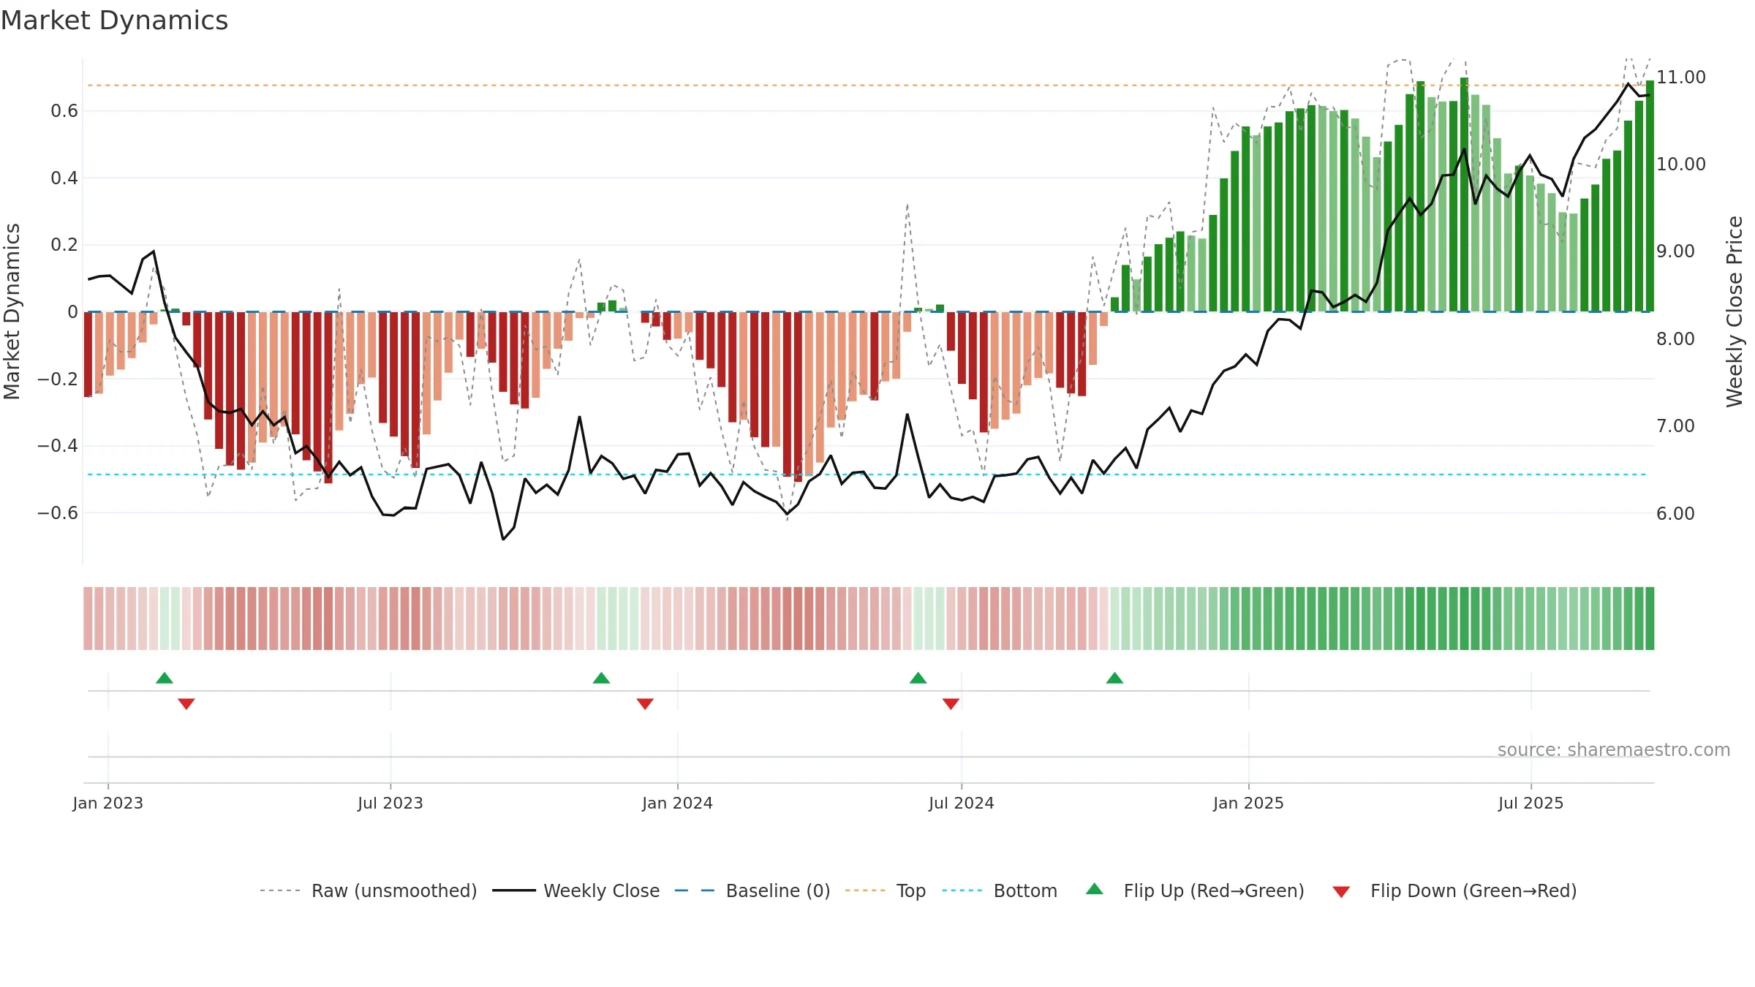The height and width of the screenshot is (987, 1755).
Task: Click the Jul 2023 x-axis label
Action: pyautogui.click(x=390, y=803)
